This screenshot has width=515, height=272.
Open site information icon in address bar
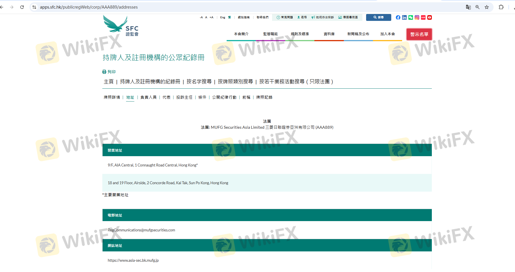point(34,7)
